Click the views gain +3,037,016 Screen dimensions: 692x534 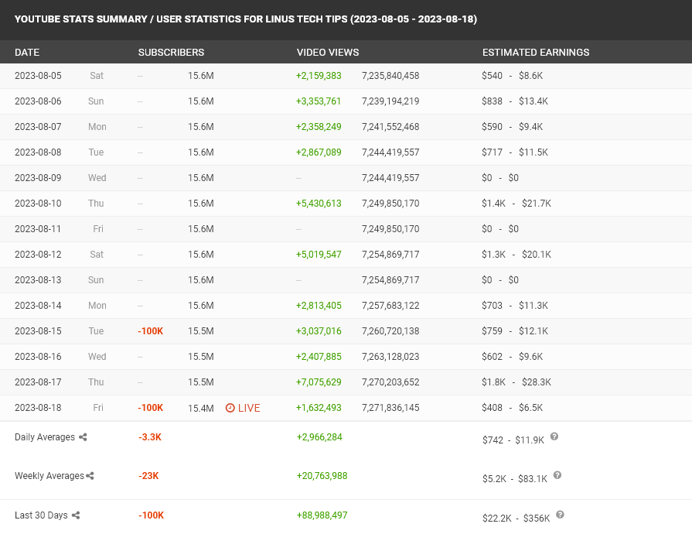coord(319,330)
